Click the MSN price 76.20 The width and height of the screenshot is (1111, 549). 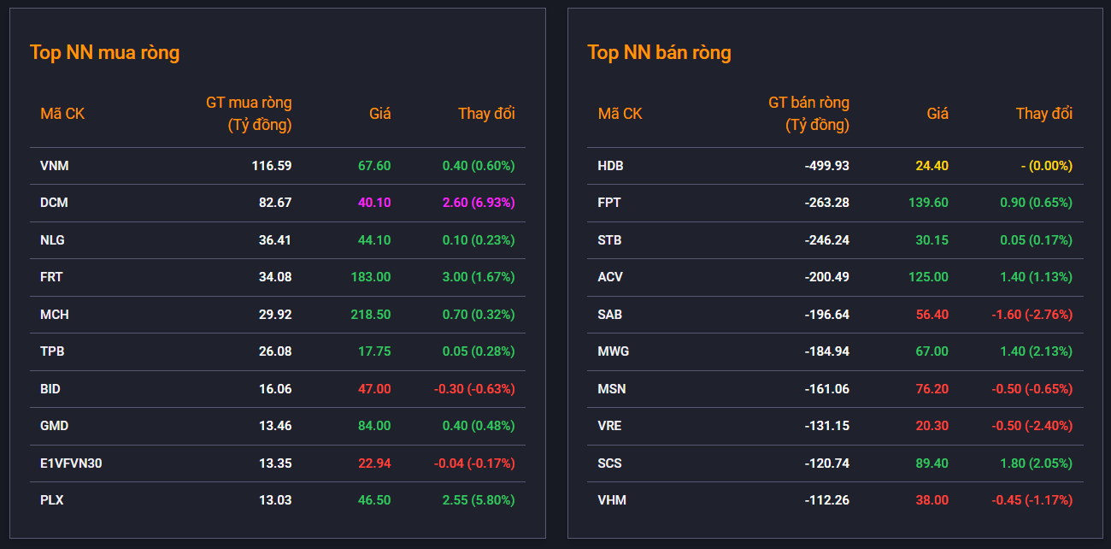tap(932, 389)
